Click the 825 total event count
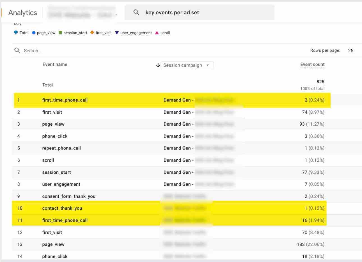The image size is (362, 262). pyautogui.click(x=320, y=82)
